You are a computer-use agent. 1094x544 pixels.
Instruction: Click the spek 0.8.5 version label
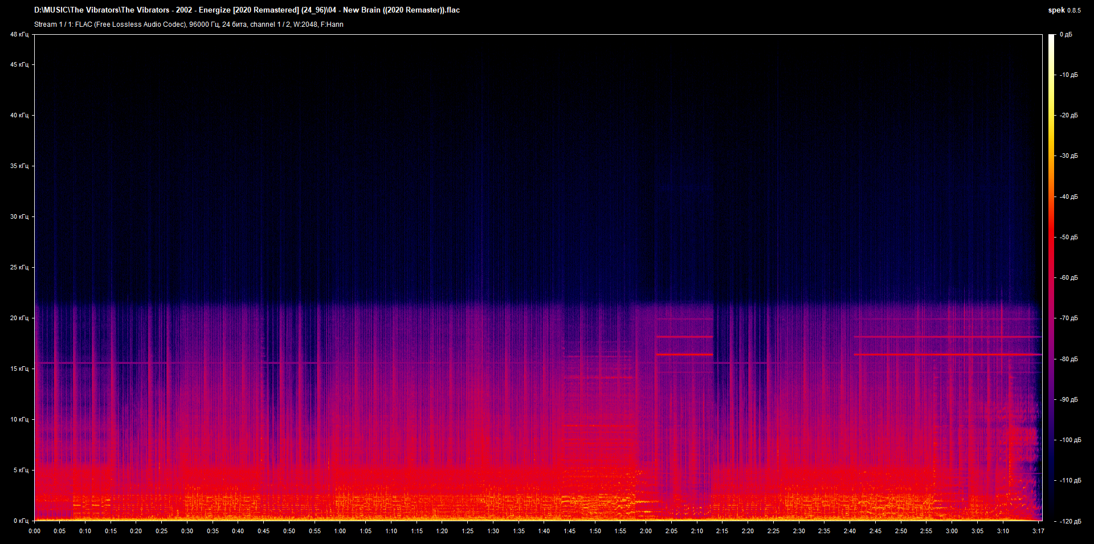(x=1064, y=10)
